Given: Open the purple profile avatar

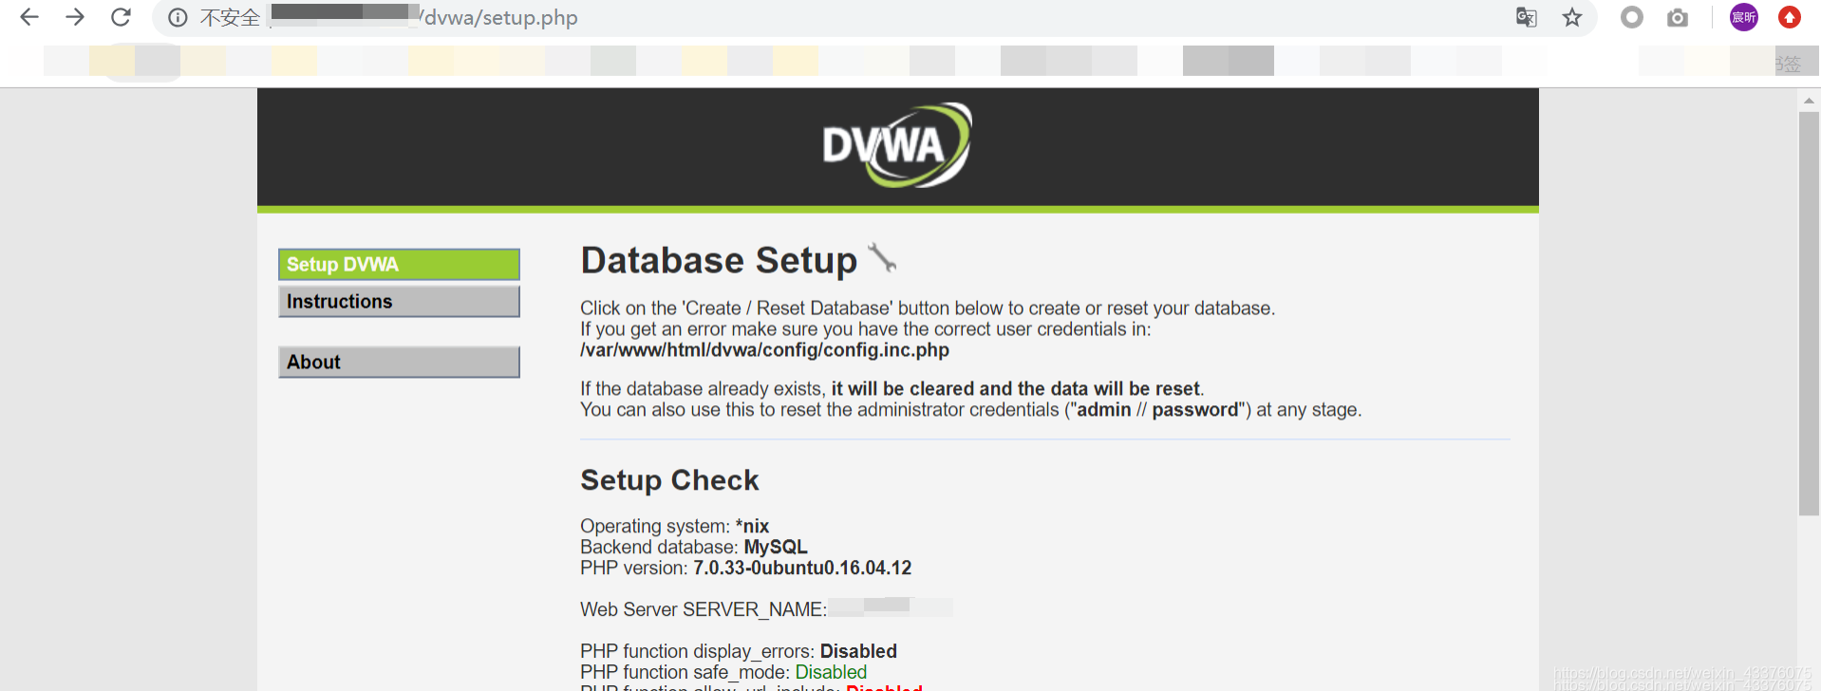Looking at the screenshot, I should click(1743, 17).
